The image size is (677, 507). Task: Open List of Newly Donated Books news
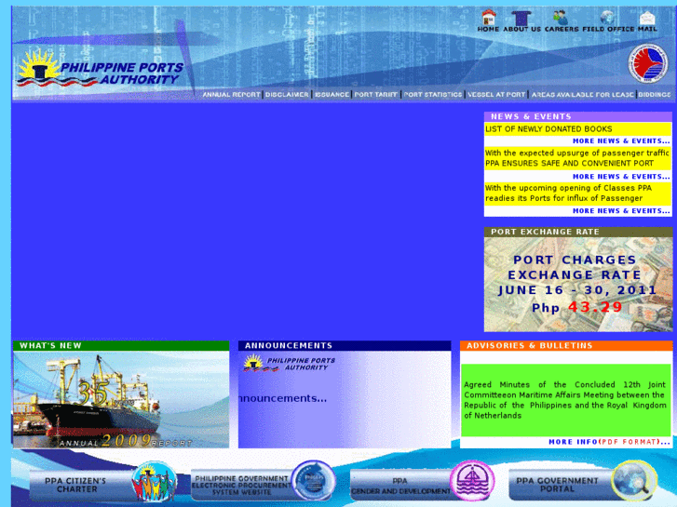548,129
